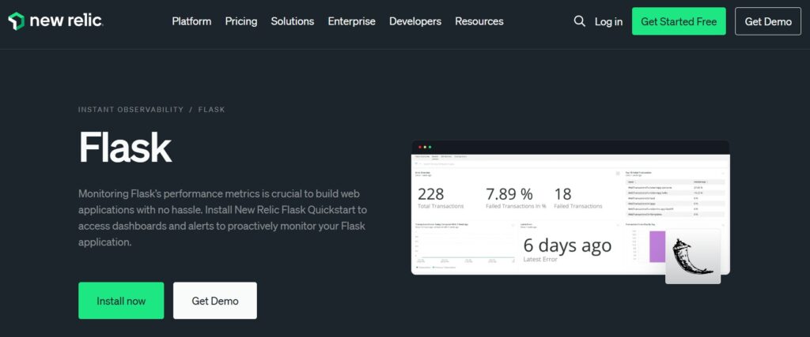Open the Instant Observability breadcrumb link
The image size is (810, 337).
pos(131,110)
